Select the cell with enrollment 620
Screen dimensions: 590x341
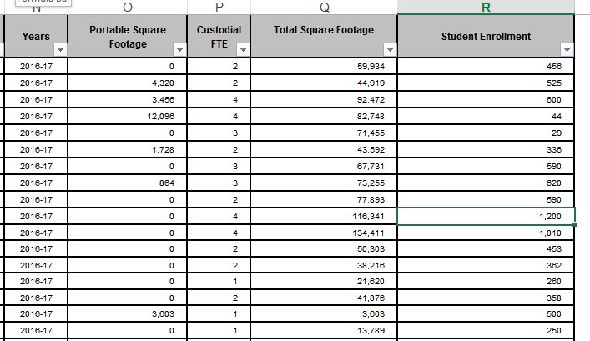pos(486,183)
